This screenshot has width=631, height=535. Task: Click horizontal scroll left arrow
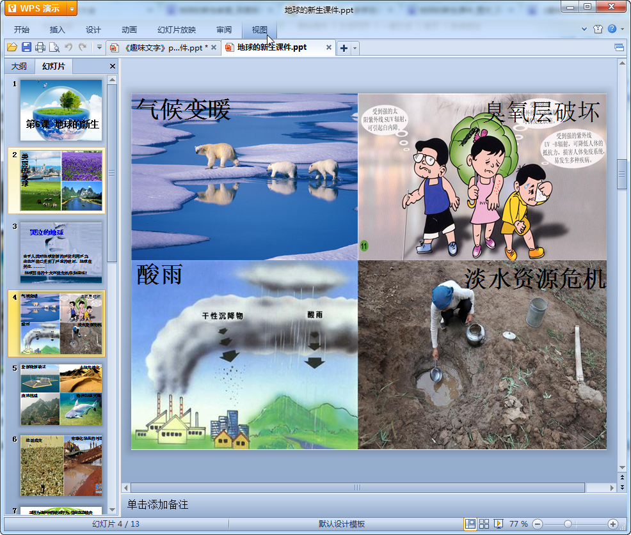[126, 488]
